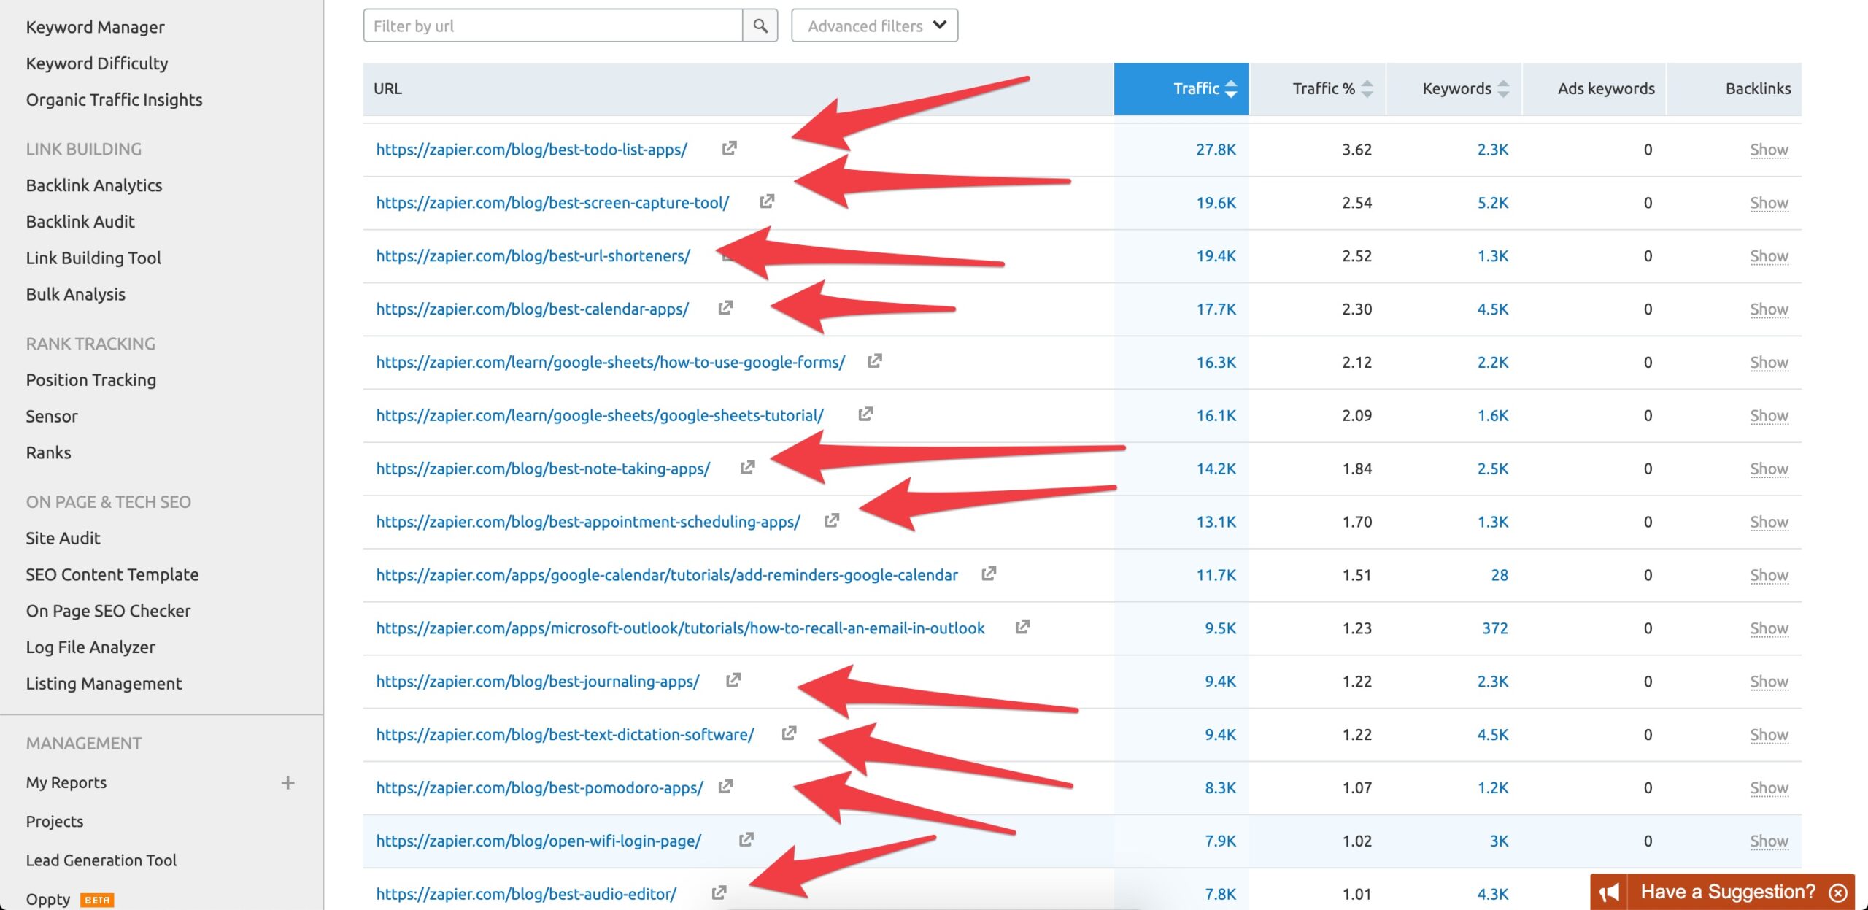Open Keyword Manager in sidebar

point(96,27)
